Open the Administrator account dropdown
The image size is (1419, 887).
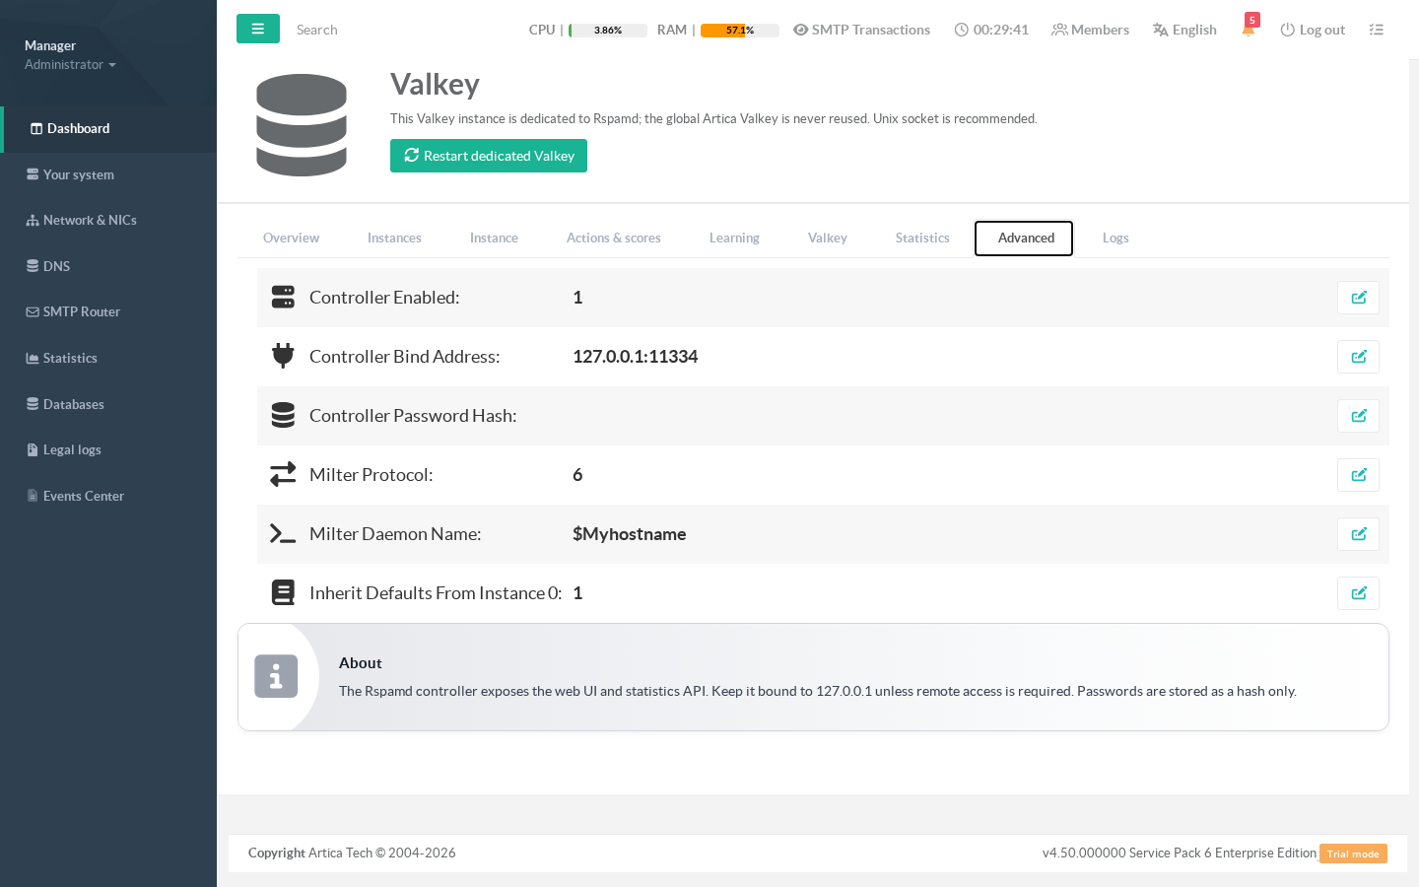tap(70, 65)
